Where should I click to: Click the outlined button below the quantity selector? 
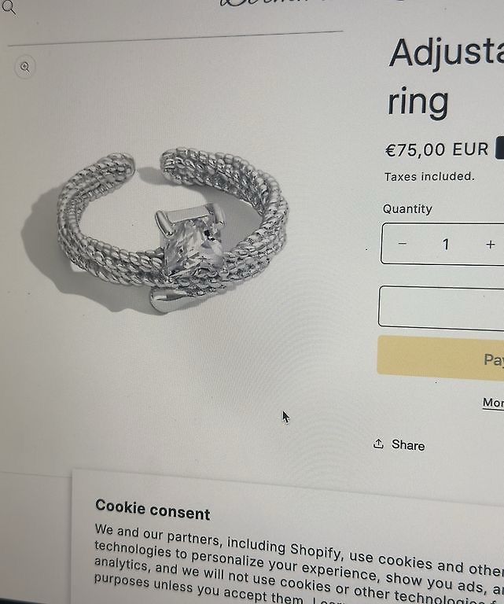click(x=441, y=308)
